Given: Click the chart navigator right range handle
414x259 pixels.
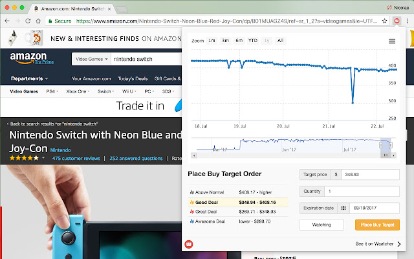Looking at the screenshot, I should point(391,145).
